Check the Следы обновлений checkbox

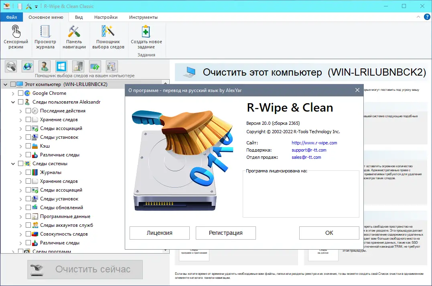click(x=28, y=208)
